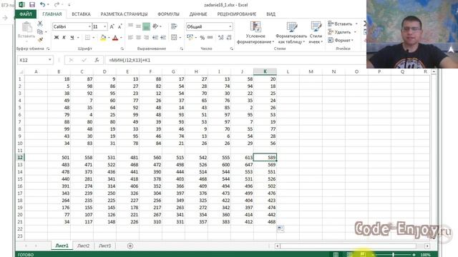Click the Format Painter brush icon
The image size is (458, 257).
(40, 39)
